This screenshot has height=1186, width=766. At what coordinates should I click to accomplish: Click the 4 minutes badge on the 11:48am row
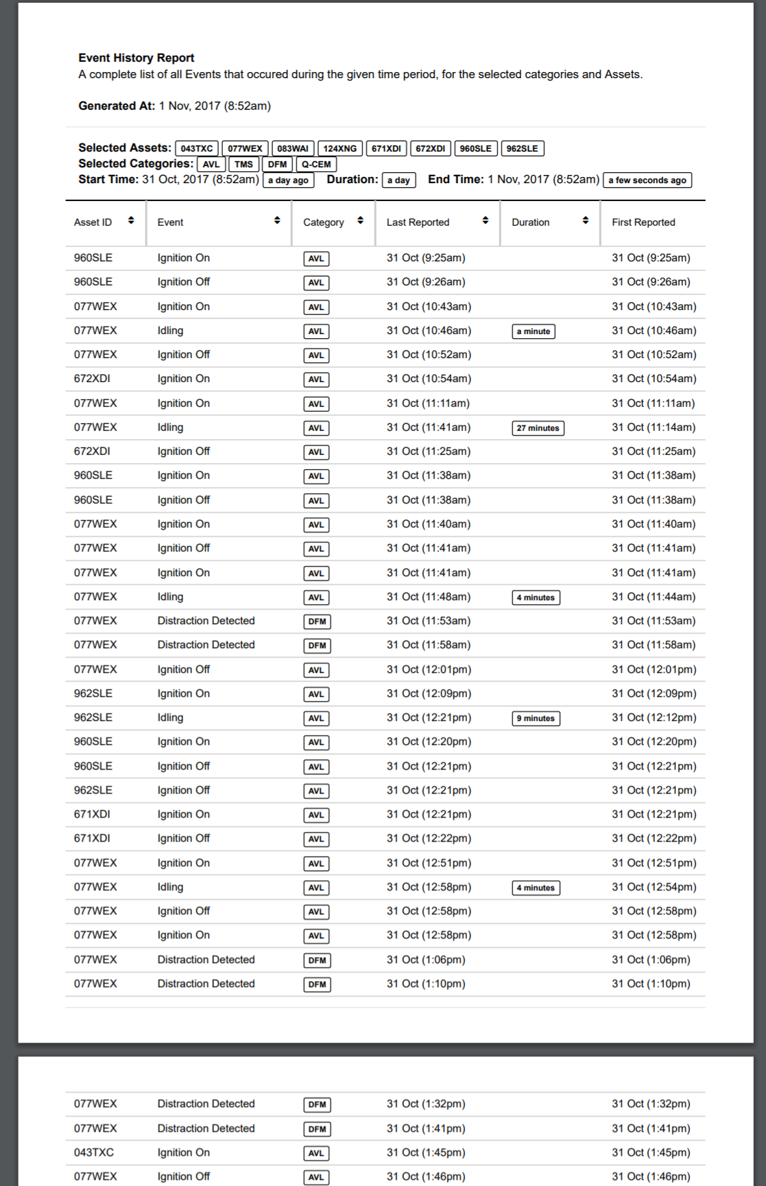coord(537,597)
